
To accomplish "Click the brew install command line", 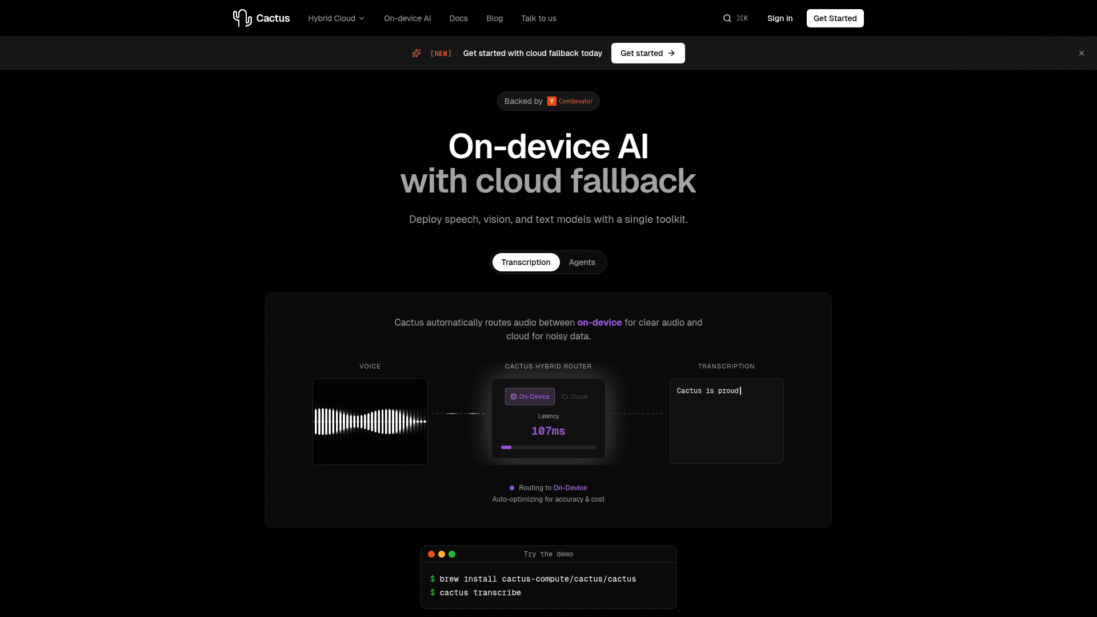I will (534, 579).
